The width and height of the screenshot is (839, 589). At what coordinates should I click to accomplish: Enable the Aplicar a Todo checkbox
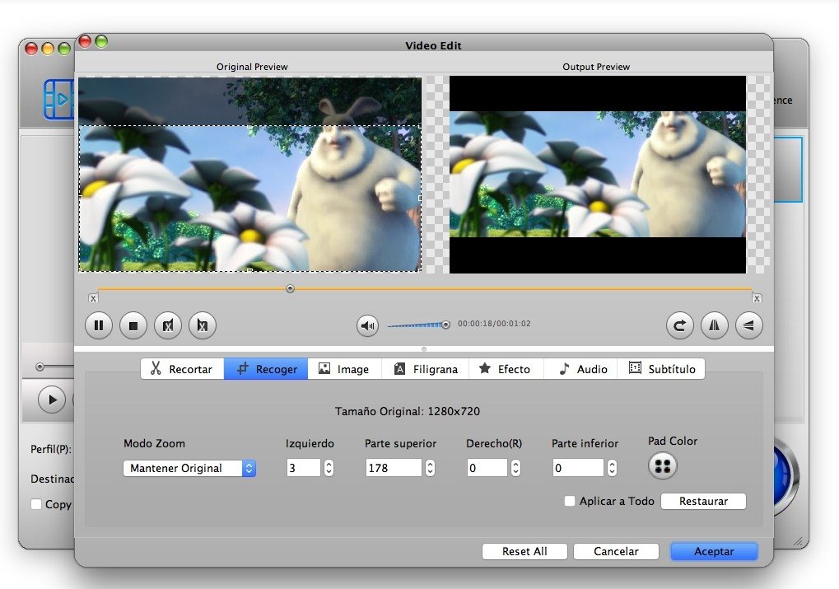pos(570,501)
